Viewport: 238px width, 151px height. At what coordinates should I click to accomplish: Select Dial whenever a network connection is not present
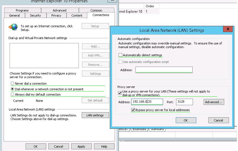coord(12,89)
